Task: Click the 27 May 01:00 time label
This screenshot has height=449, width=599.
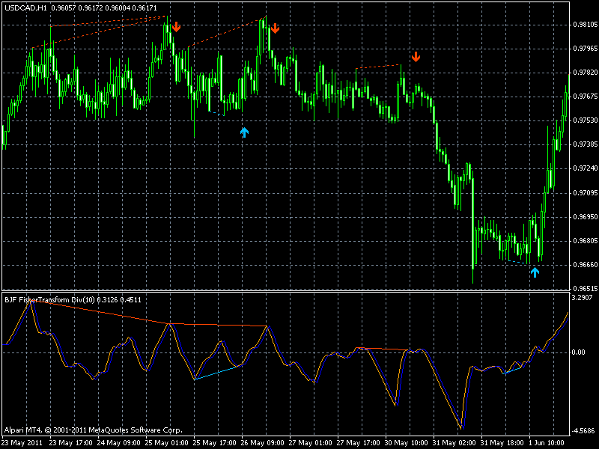Action: 310,443
